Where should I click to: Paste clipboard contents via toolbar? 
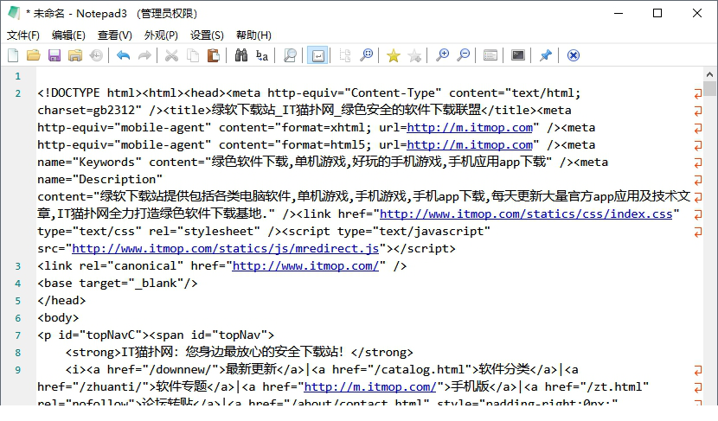coord(214,55)
